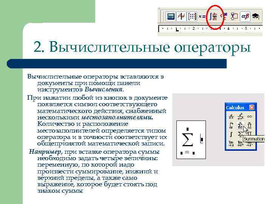Click the upper limit placeholder above sigma
The height and width of the screenshot is (204, 272).
tap(187, 129)
